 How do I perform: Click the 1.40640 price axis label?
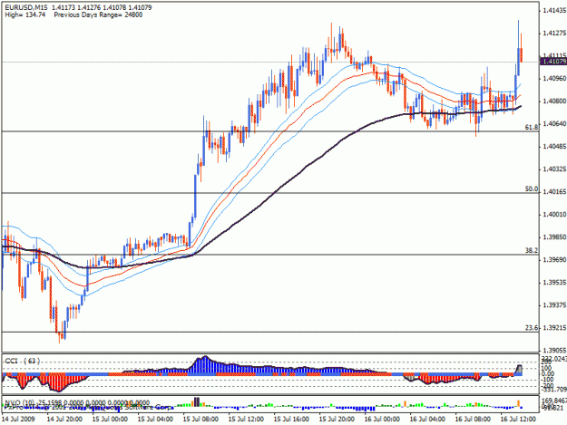(554, 124)
